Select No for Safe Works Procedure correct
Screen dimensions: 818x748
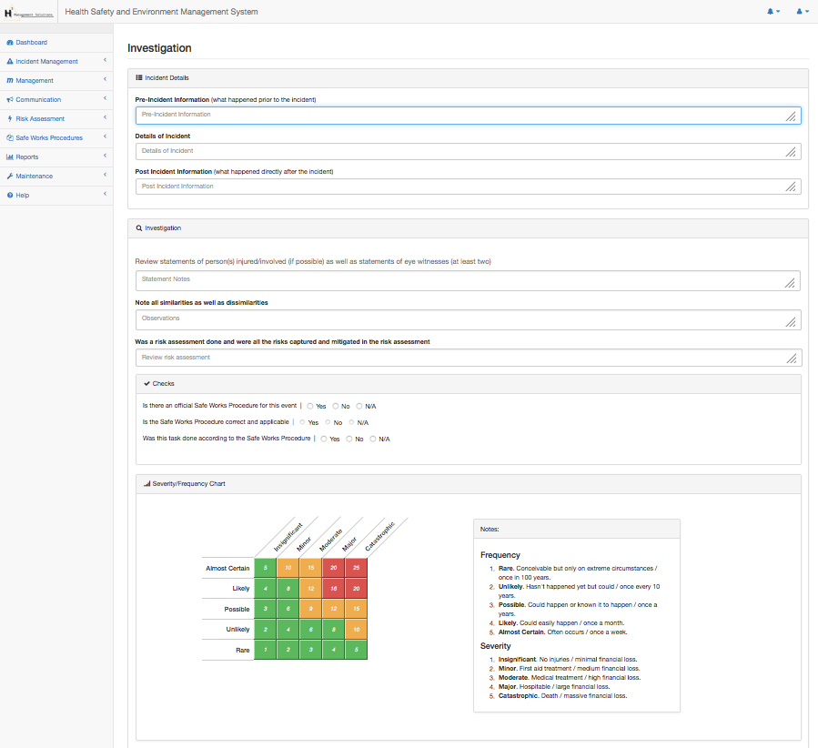pyautogui.click(x=328, y=422)
